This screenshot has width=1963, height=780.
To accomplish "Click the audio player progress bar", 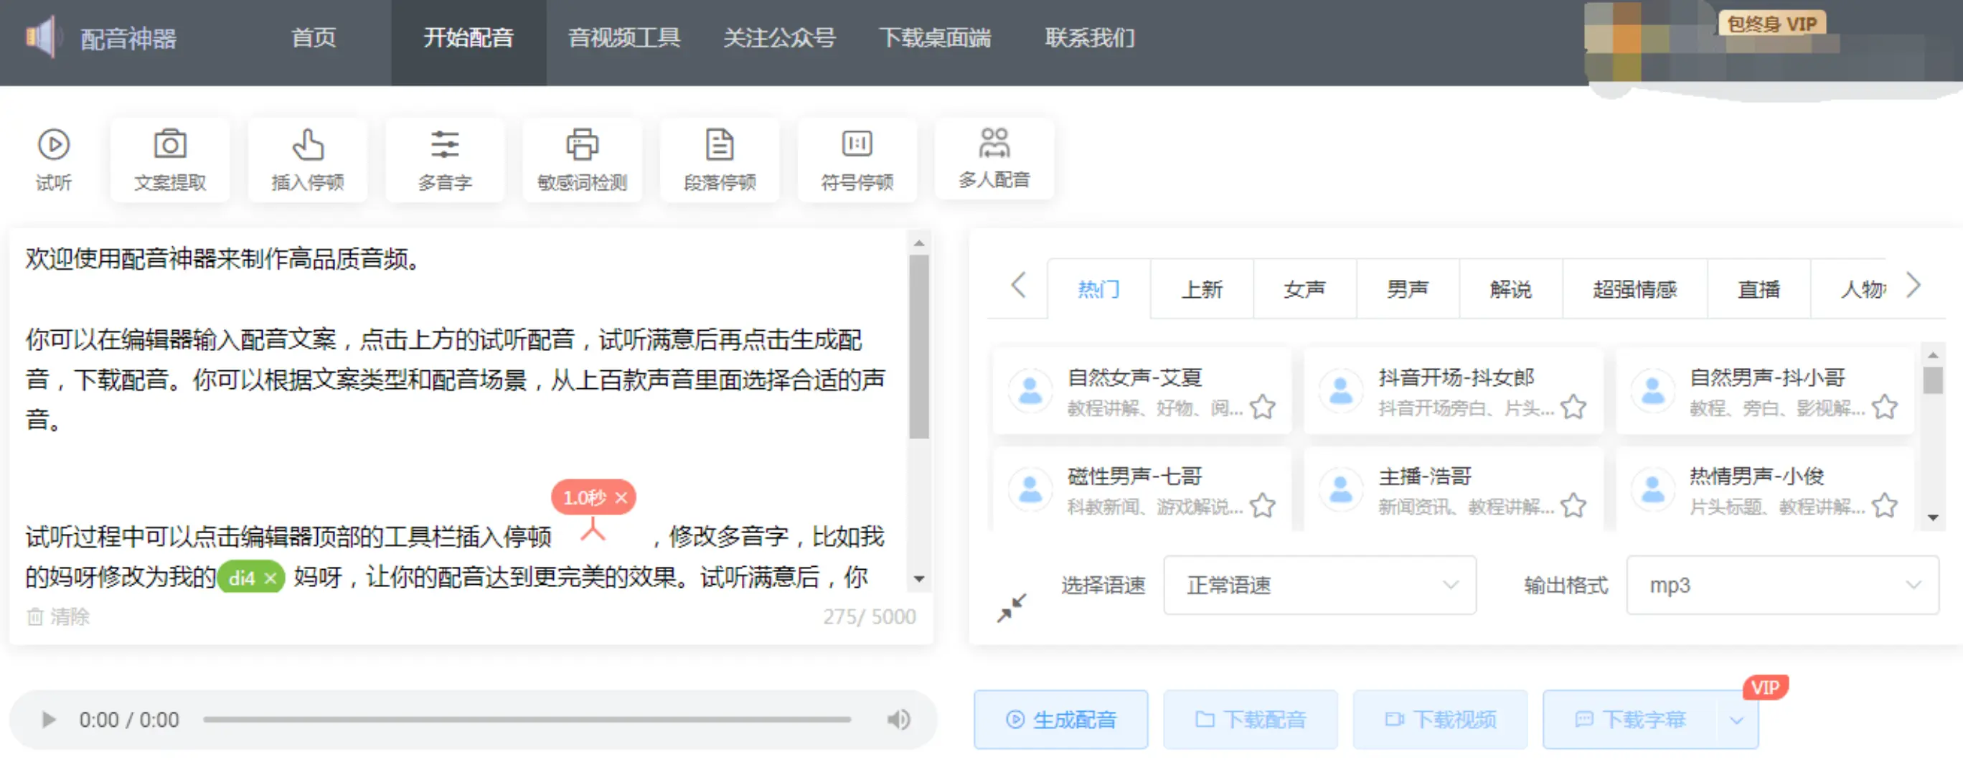I will point(526,720).
